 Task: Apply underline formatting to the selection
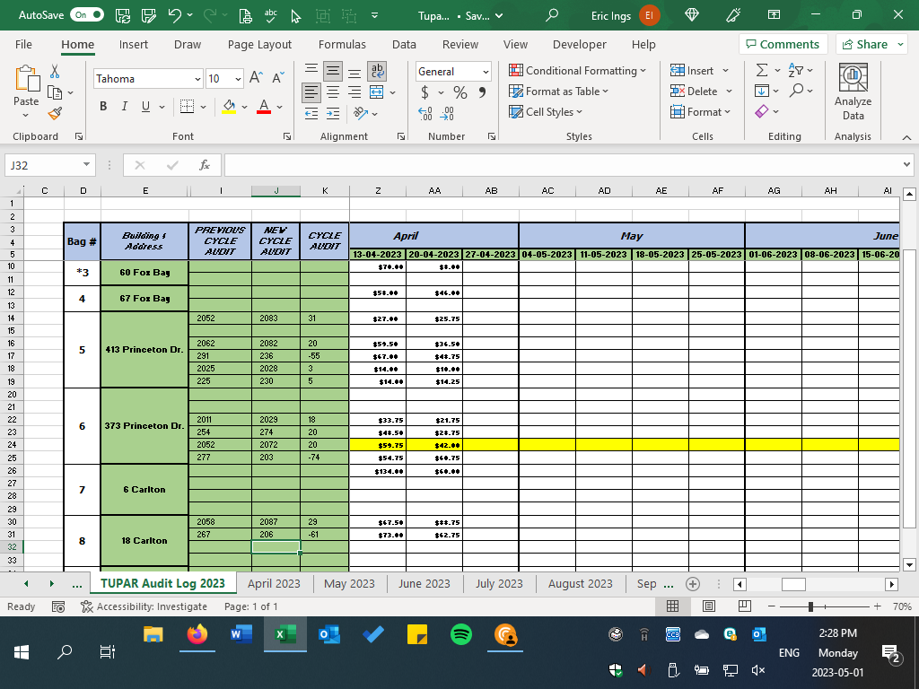144,106
